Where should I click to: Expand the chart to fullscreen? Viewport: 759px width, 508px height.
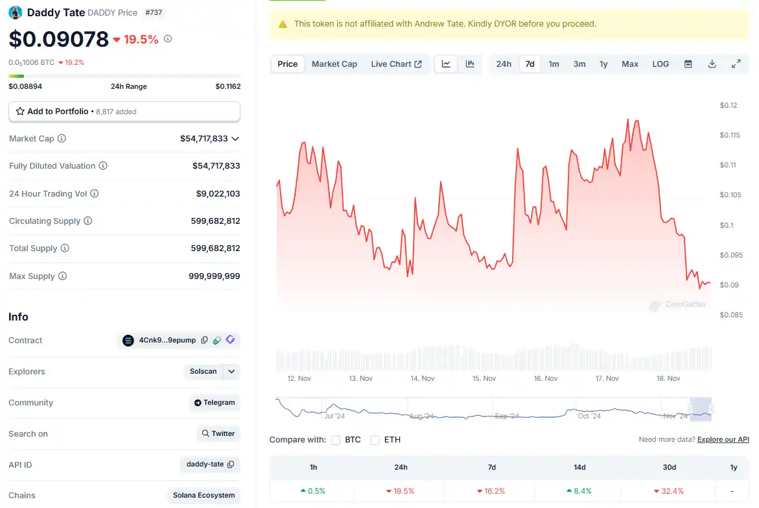click(736, 64)
